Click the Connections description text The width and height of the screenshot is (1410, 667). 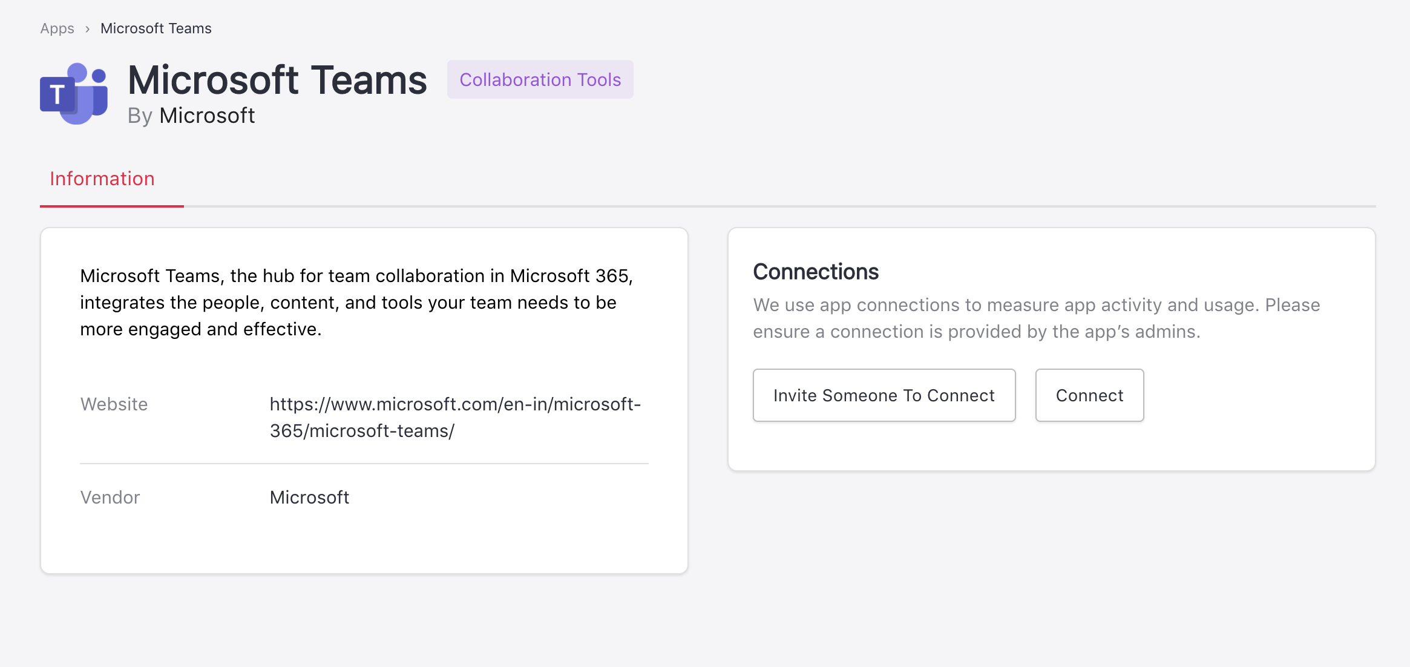point(1036,318)
